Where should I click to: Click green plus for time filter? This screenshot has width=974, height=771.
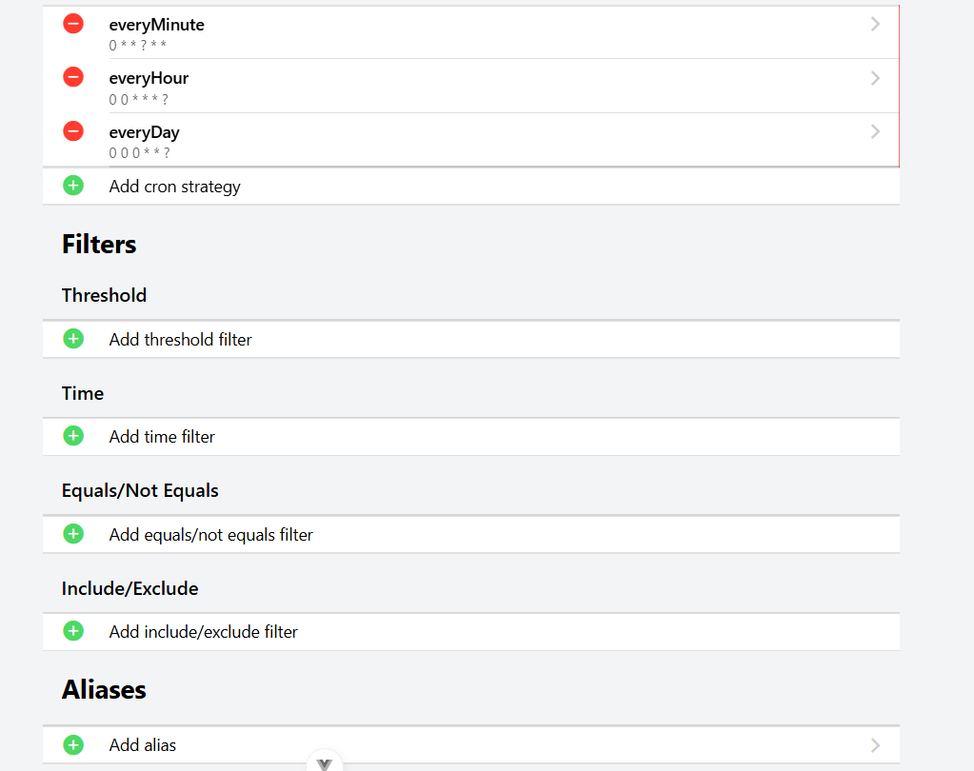point(73,436)
